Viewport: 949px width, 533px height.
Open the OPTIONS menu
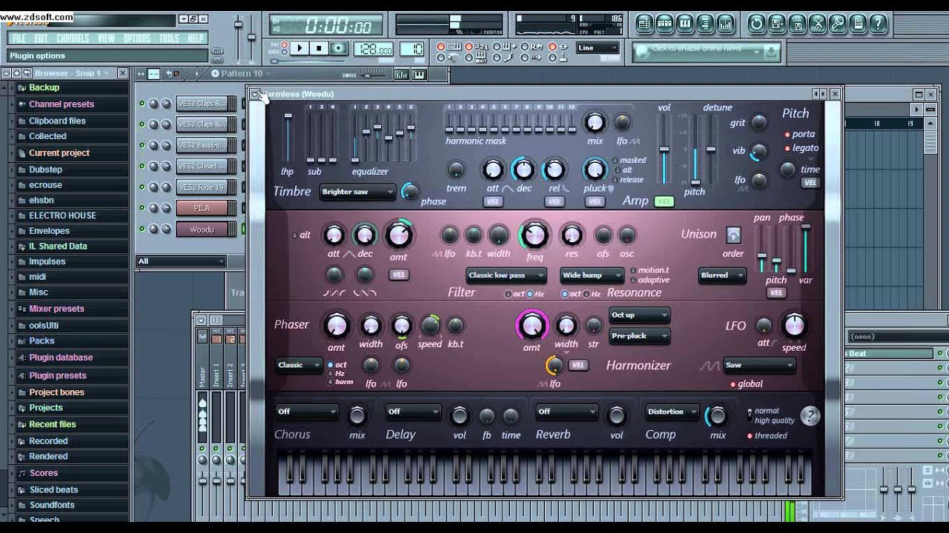point(137,38)
